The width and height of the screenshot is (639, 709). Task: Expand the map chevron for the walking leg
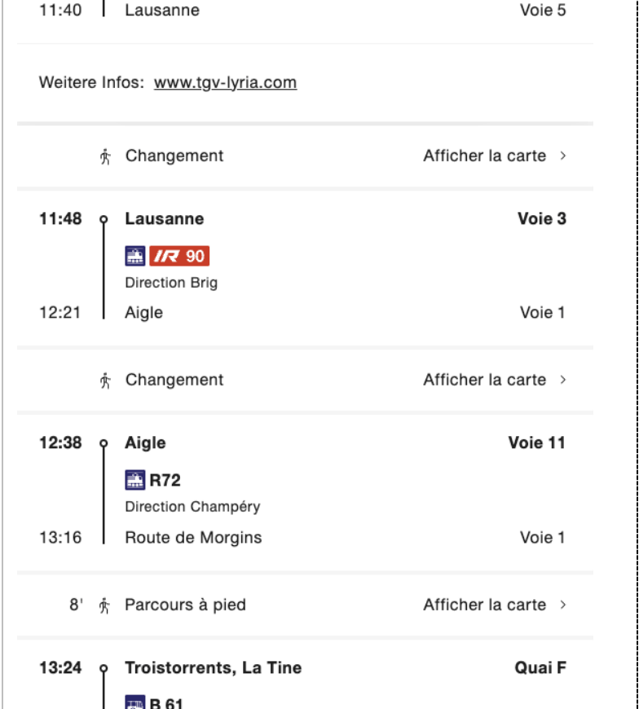563,605
